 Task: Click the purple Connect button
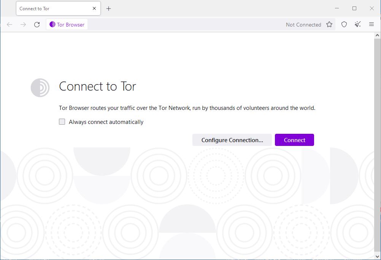(x=295, y=140)
